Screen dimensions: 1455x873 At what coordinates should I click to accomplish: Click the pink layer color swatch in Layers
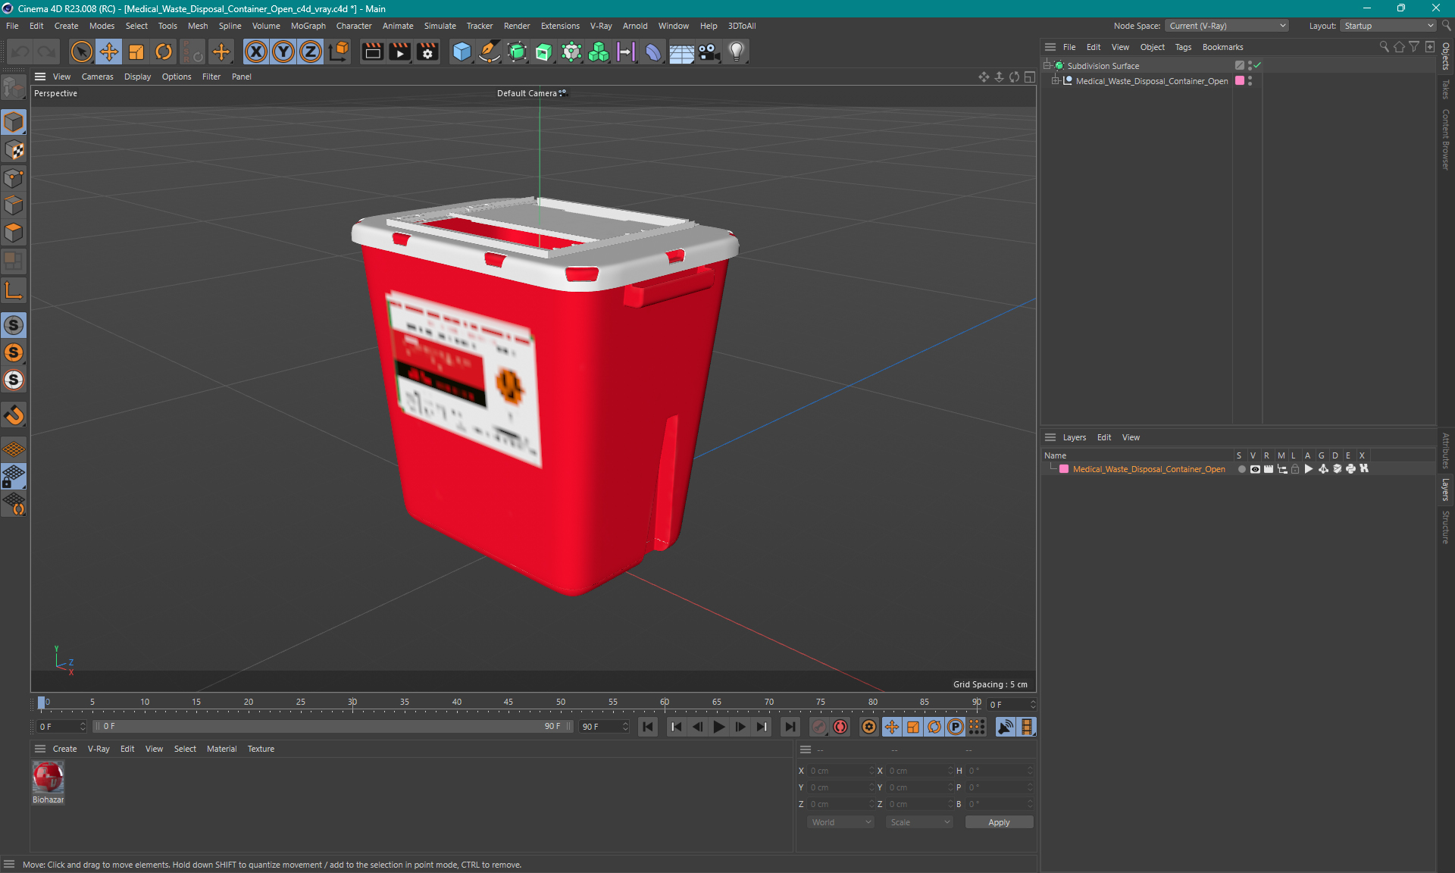[1064, 469]
